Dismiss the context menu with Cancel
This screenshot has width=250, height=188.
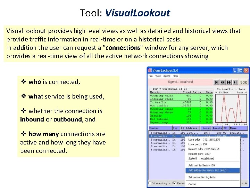[213, 184]
